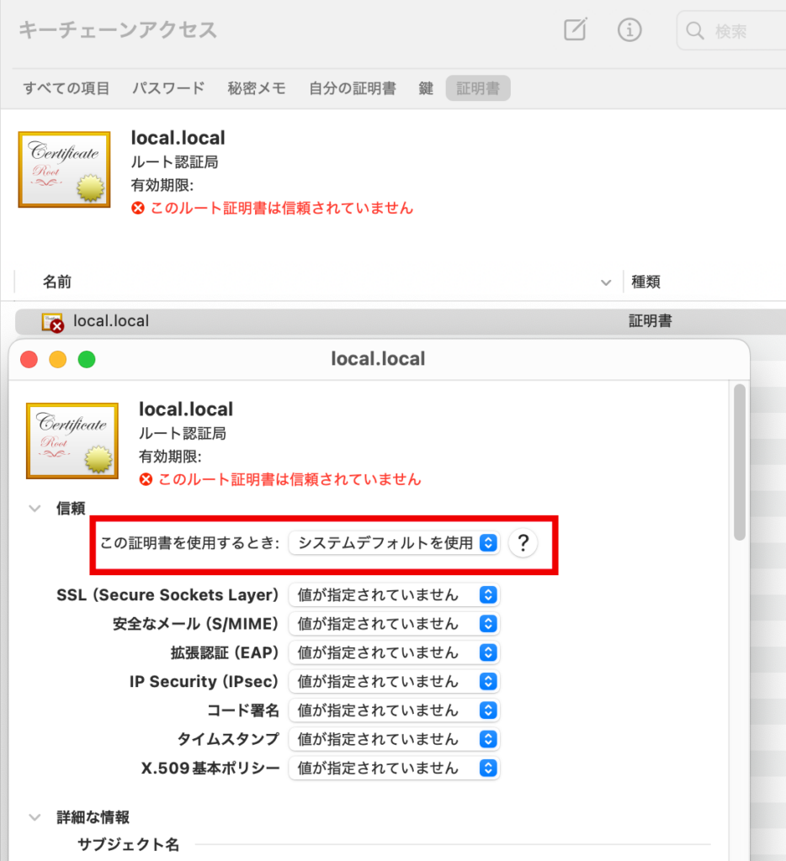786x861 pixels.
Task: Switch to the パスワード tab
Action: coord(168,88)
